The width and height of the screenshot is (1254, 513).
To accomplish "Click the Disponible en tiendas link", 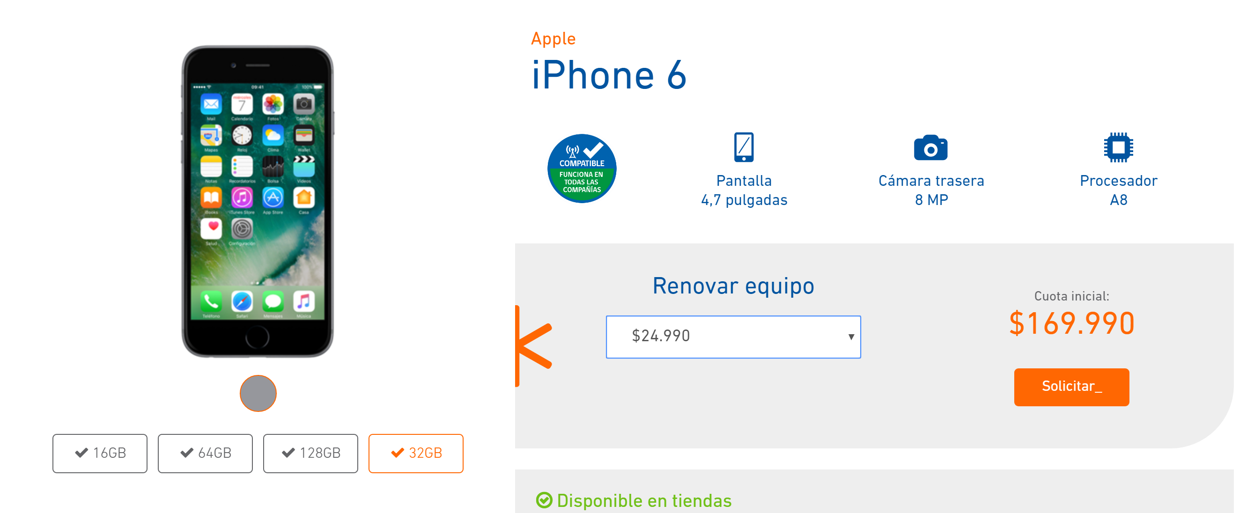I will pyautogui.click(x=643, y=500).
